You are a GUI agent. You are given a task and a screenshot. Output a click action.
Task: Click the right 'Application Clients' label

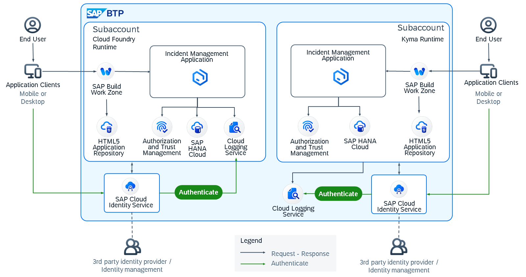pos(491,82)
